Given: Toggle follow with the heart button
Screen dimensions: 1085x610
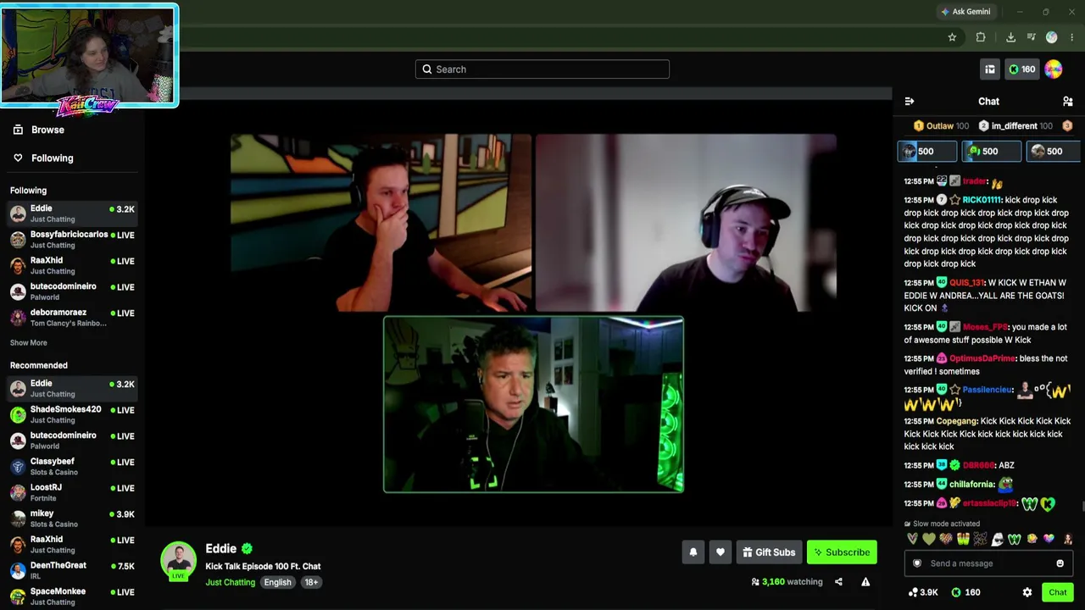Looking at the screenshot, I should pyautogui.click(x=721, y=552).
